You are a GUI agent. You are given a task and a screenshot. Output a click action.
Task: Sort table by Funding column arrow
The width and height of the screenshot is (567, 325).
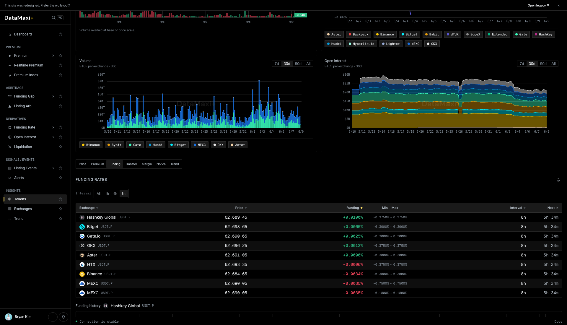click(361, 208)
